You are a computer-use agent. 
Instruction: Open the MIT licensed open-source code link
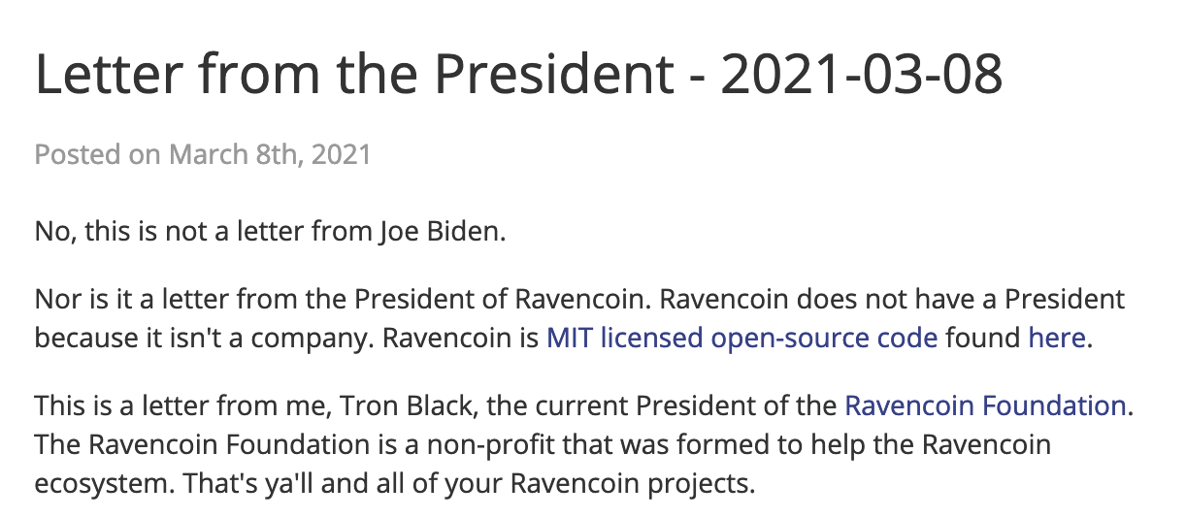(741, 339)
